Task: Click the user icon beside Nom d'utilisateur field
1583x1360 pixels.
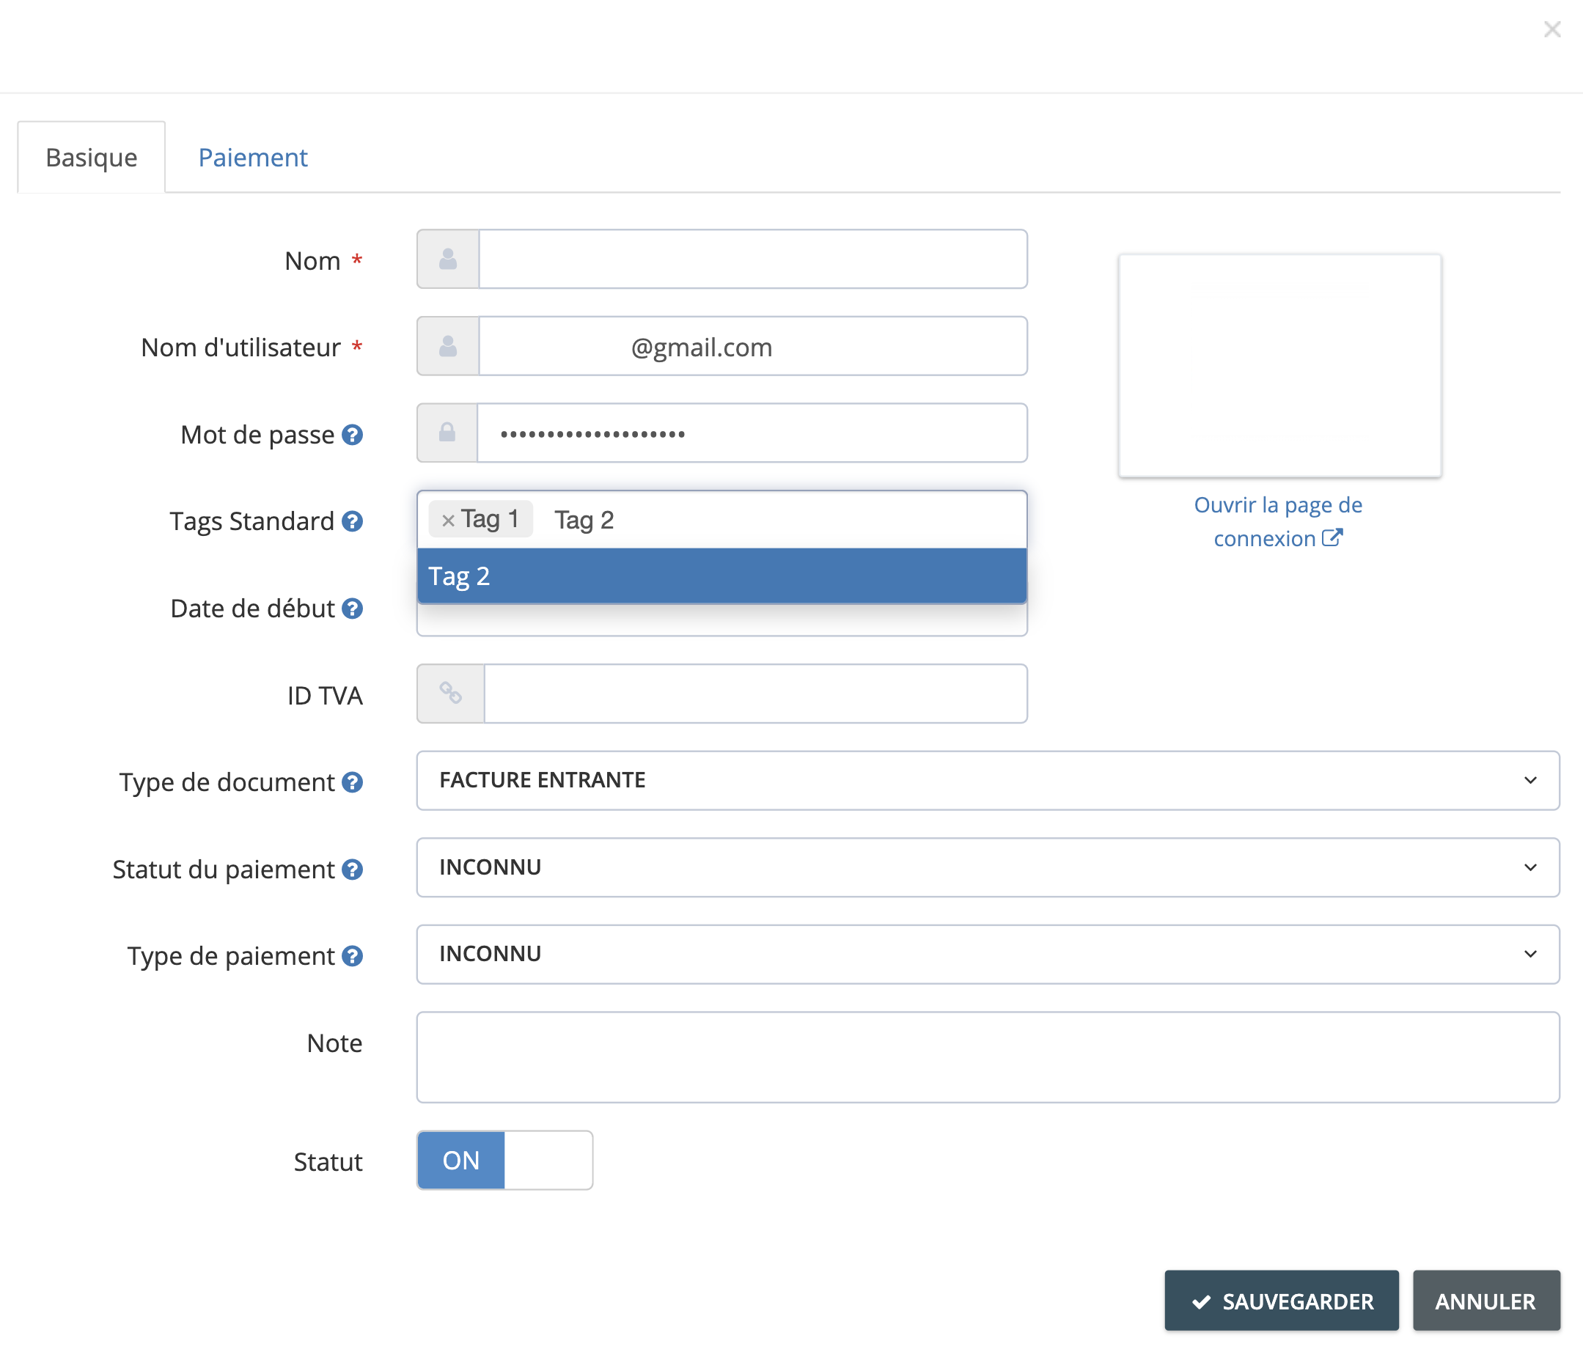Action: tap(448, 347)
